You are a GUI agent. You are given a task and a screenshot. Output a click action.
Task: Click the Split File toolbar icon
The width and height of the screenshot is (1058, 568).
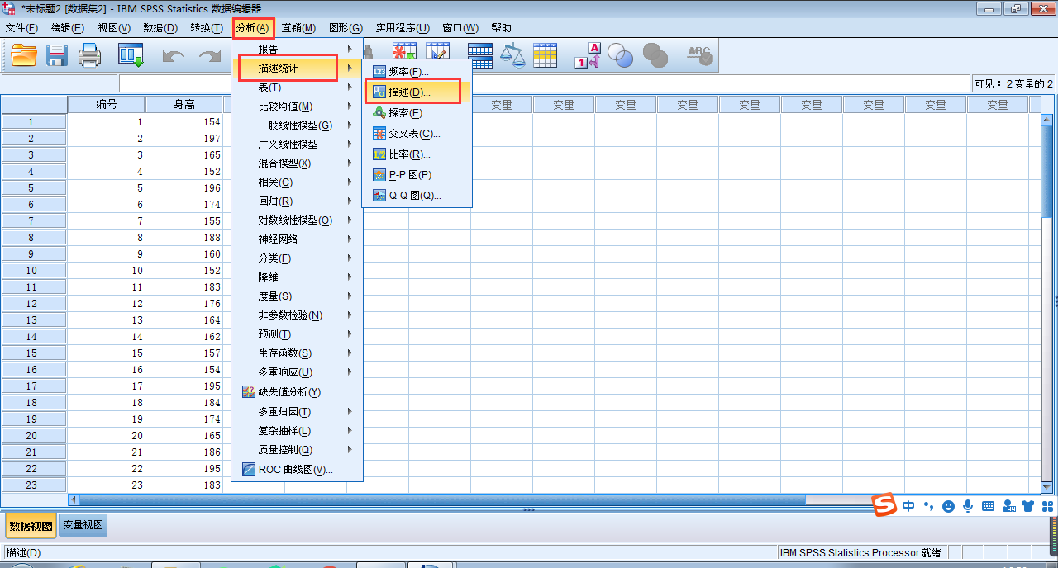[480, 55]
